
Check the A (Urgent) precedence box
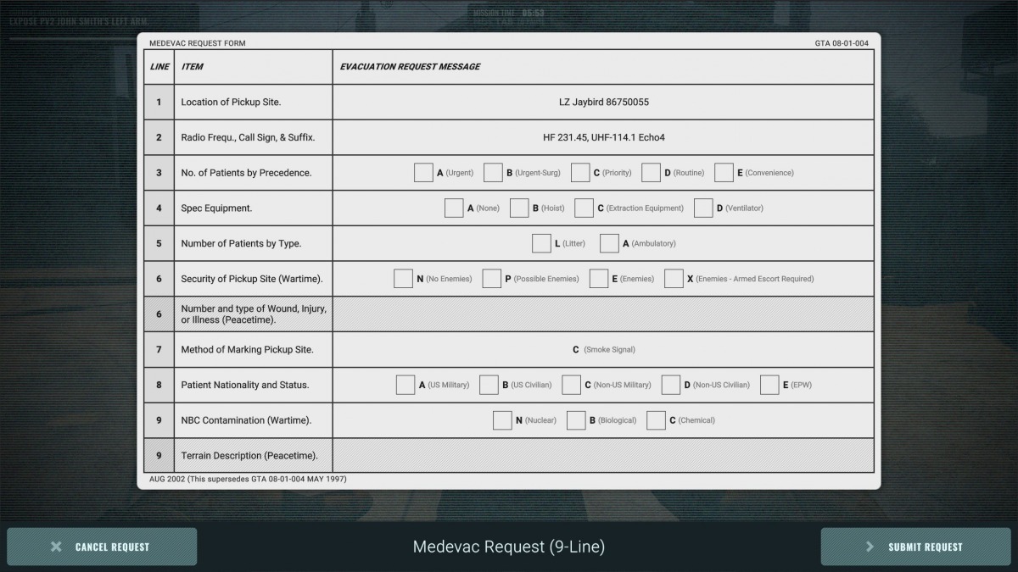[423, 173]
